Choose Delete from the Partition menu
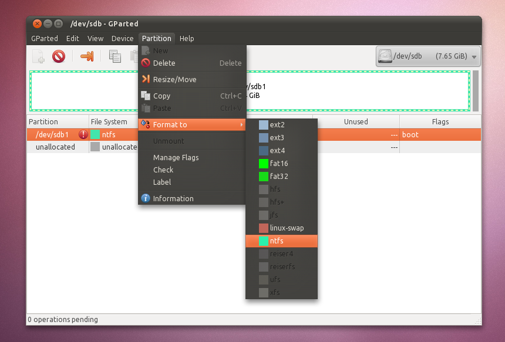 (192, 63)
